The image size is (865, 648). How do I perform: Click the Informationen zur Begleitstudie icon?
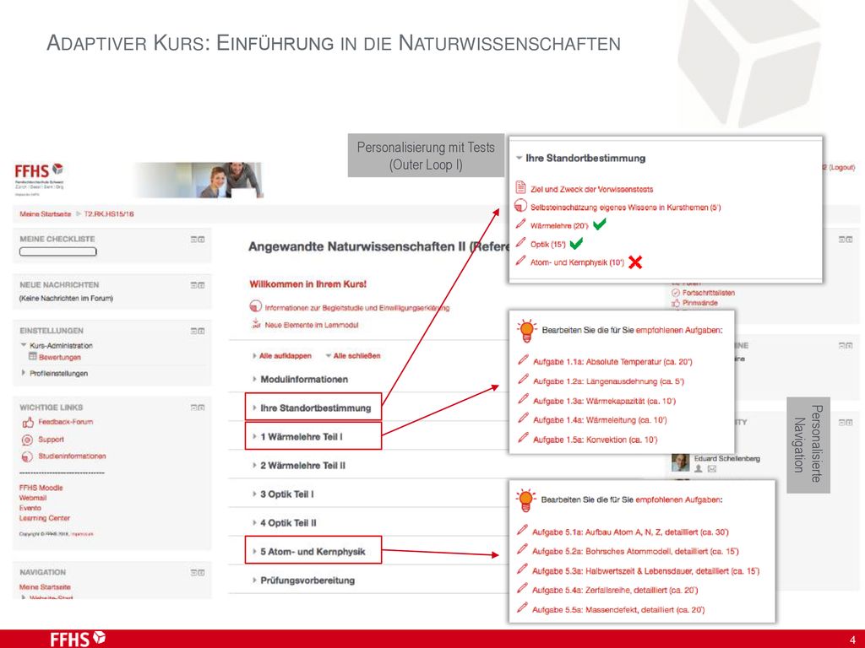click(x=255, y=306)
